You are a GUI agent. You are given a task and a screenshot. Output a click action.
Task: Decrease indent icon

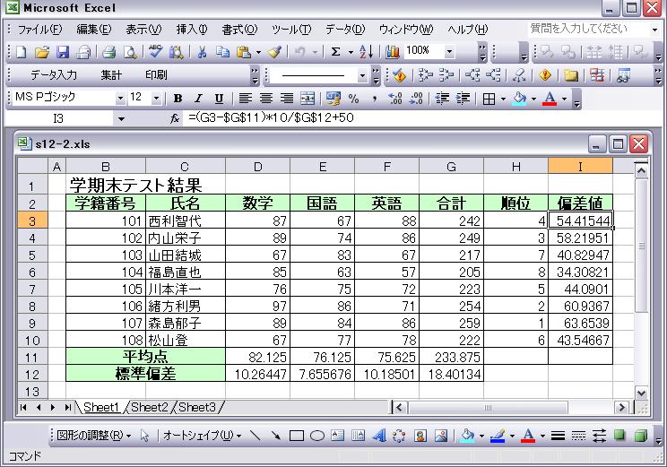coord(442,99)
